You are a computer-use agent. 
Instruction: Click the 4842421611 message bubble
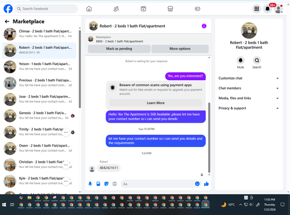(108, 168)
